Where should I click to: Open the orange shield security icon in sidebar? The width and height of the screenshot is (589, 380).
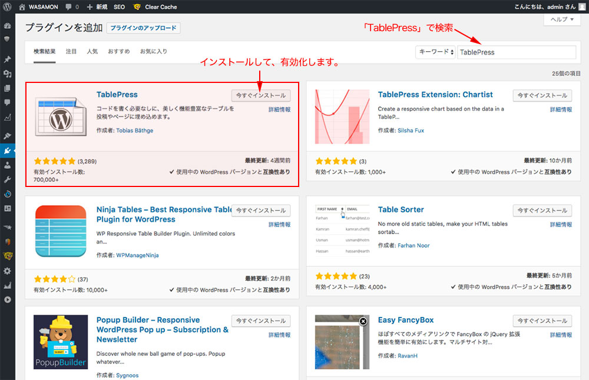[x=7, y=242]
